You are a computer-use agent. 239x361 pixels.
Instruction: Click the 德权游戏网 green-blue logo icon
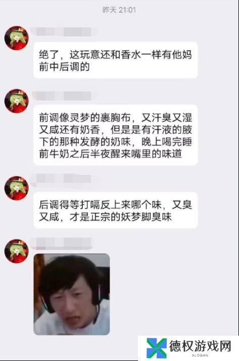coord(157,348)
